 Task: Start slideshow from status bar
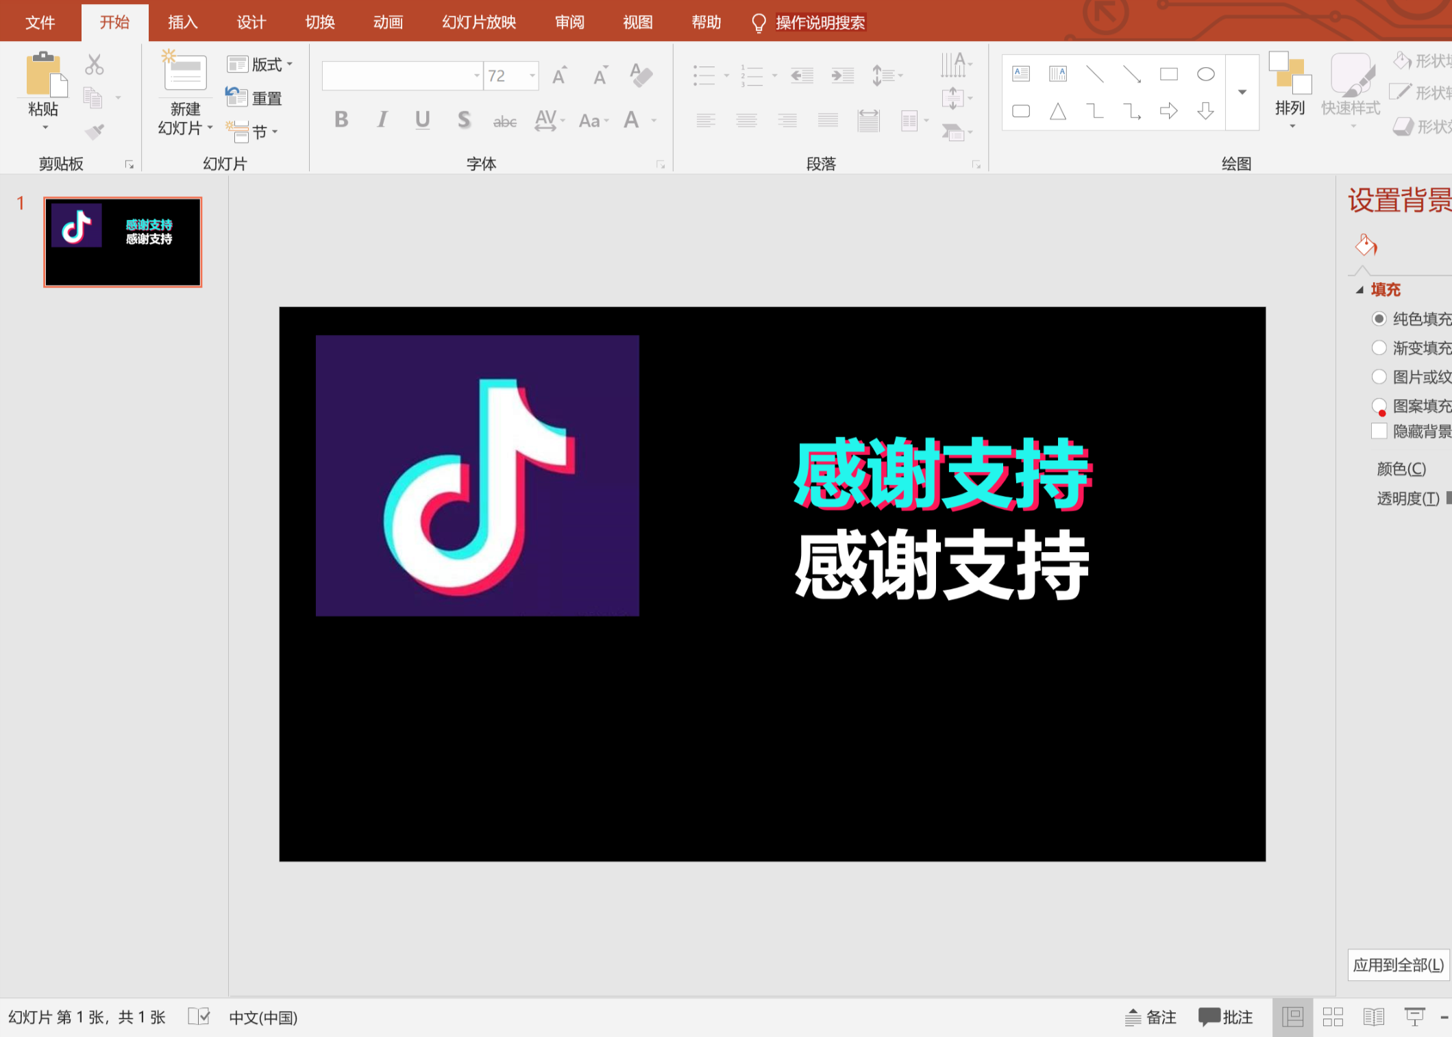pos(1414,1017)
